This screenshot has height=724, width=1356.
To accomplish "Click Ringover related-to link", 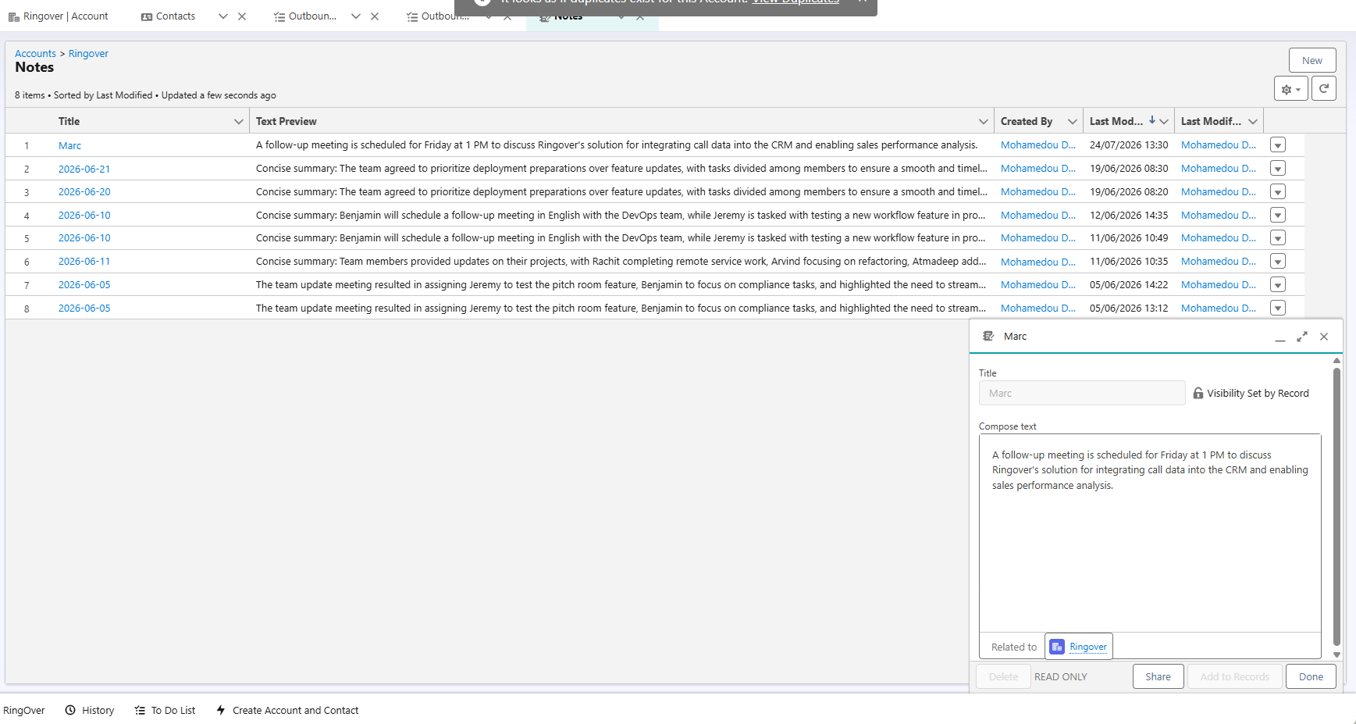I will (1088, 647).
